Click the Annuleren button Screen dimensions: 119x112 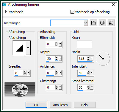[x=60, y=105]
